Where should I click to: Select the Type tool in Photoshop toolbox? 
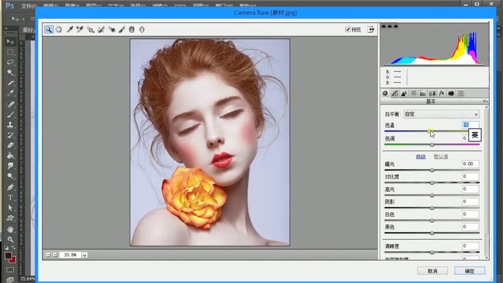tap(10, 197)
